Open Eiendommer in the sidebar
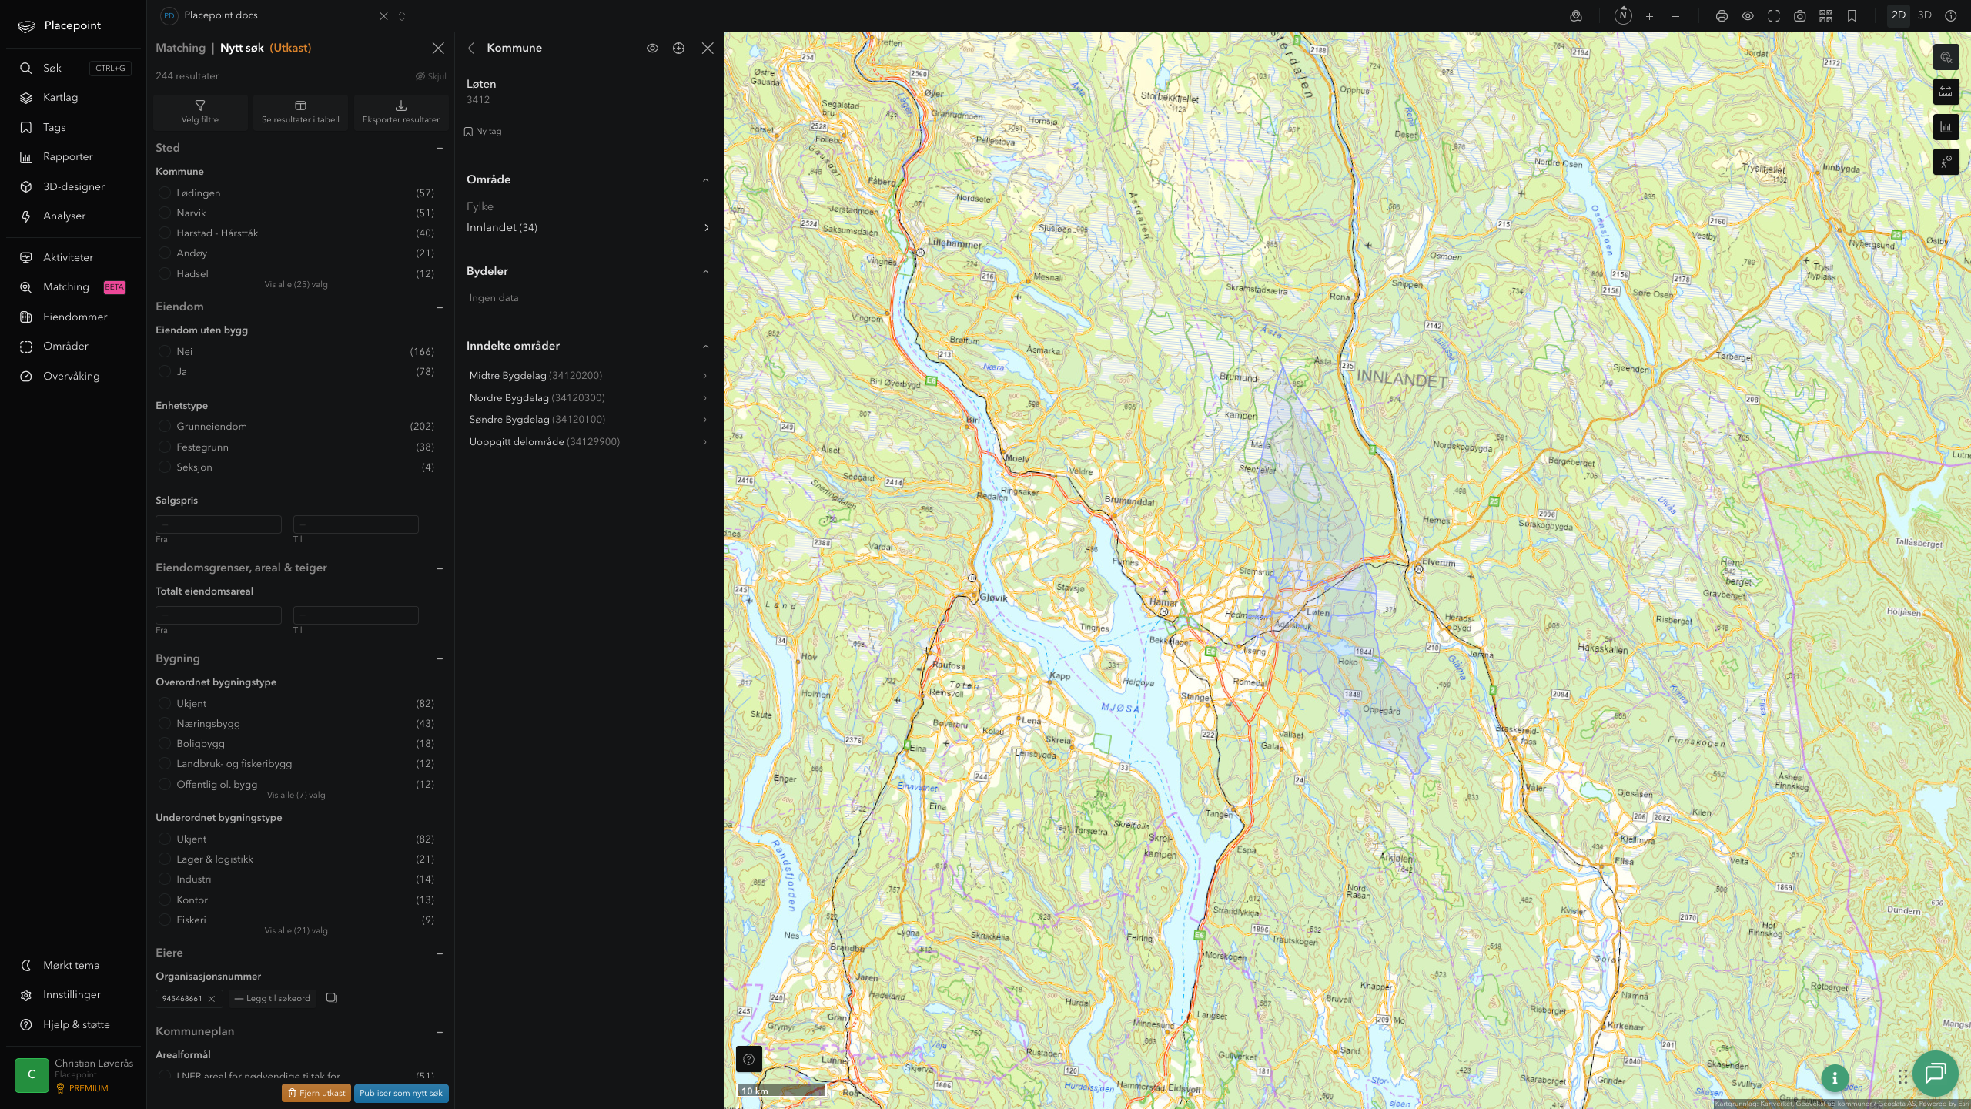The width and height of the screenshot is (1971, 1109). (x=73, y=317)
